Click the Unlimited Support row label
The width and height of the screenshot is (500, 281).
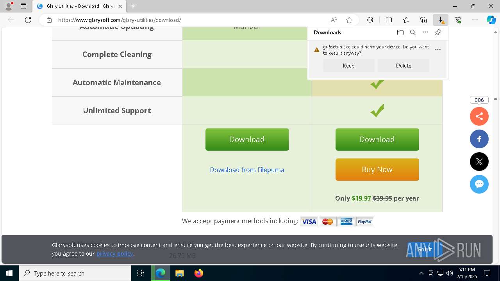[117, 110]
